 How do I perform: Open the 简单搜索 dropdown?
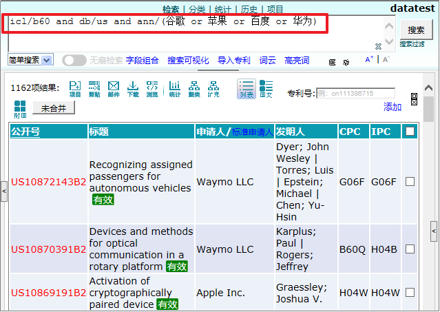click(30, 60)
